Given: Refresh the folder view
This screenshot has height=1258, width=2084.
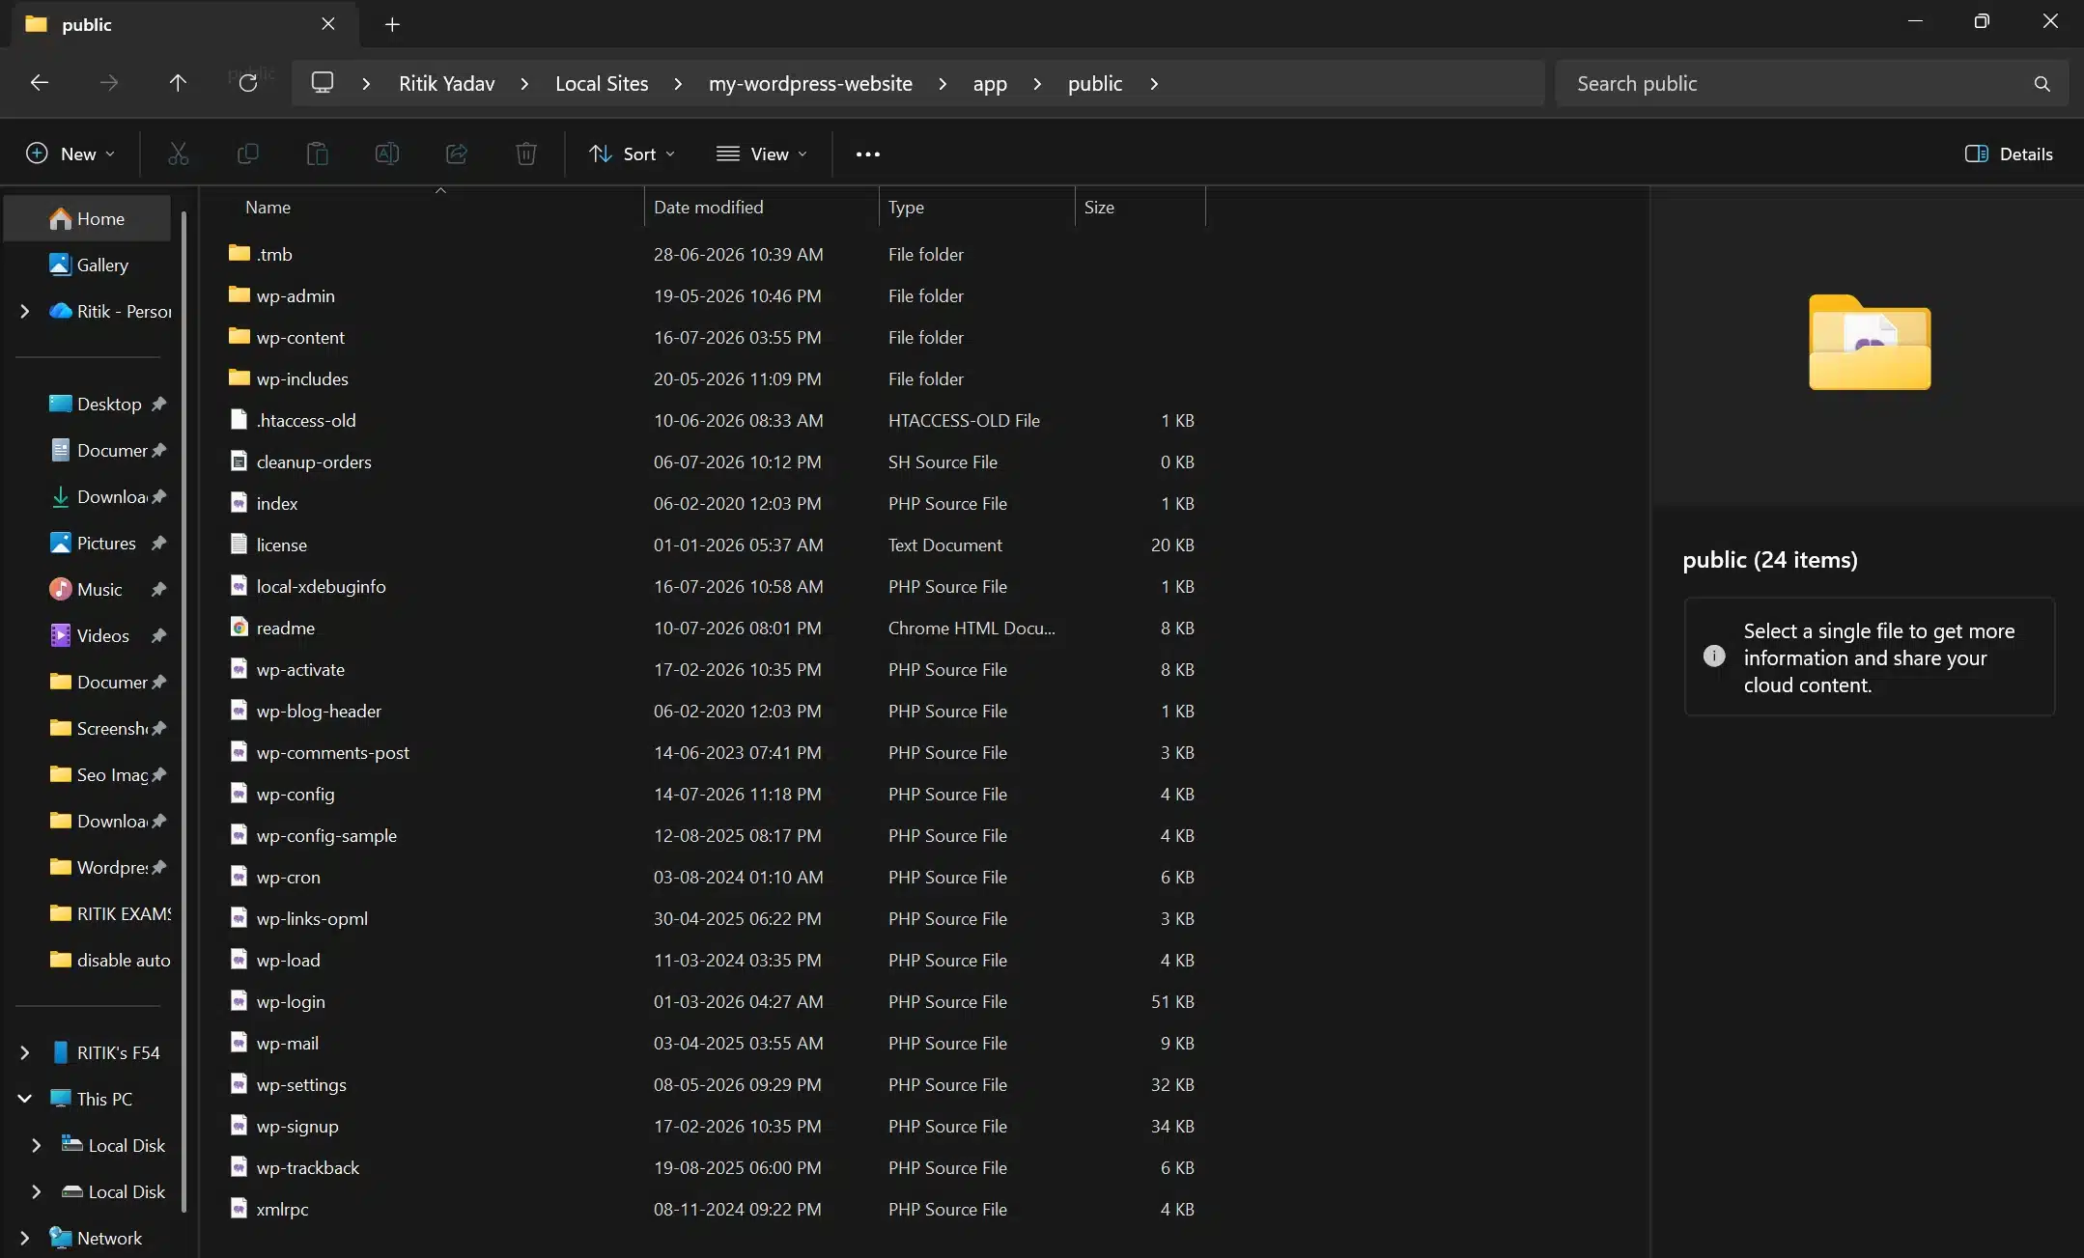Looking at the screenshot, I should click(x=248, y=83).
